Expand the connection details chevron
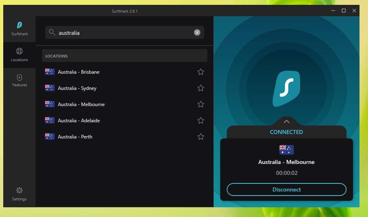368x217 pixels. [287, 121]
